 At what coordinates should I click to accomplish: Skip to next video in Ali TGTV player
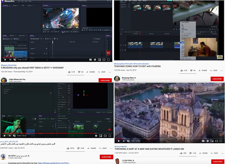[10, 136]
